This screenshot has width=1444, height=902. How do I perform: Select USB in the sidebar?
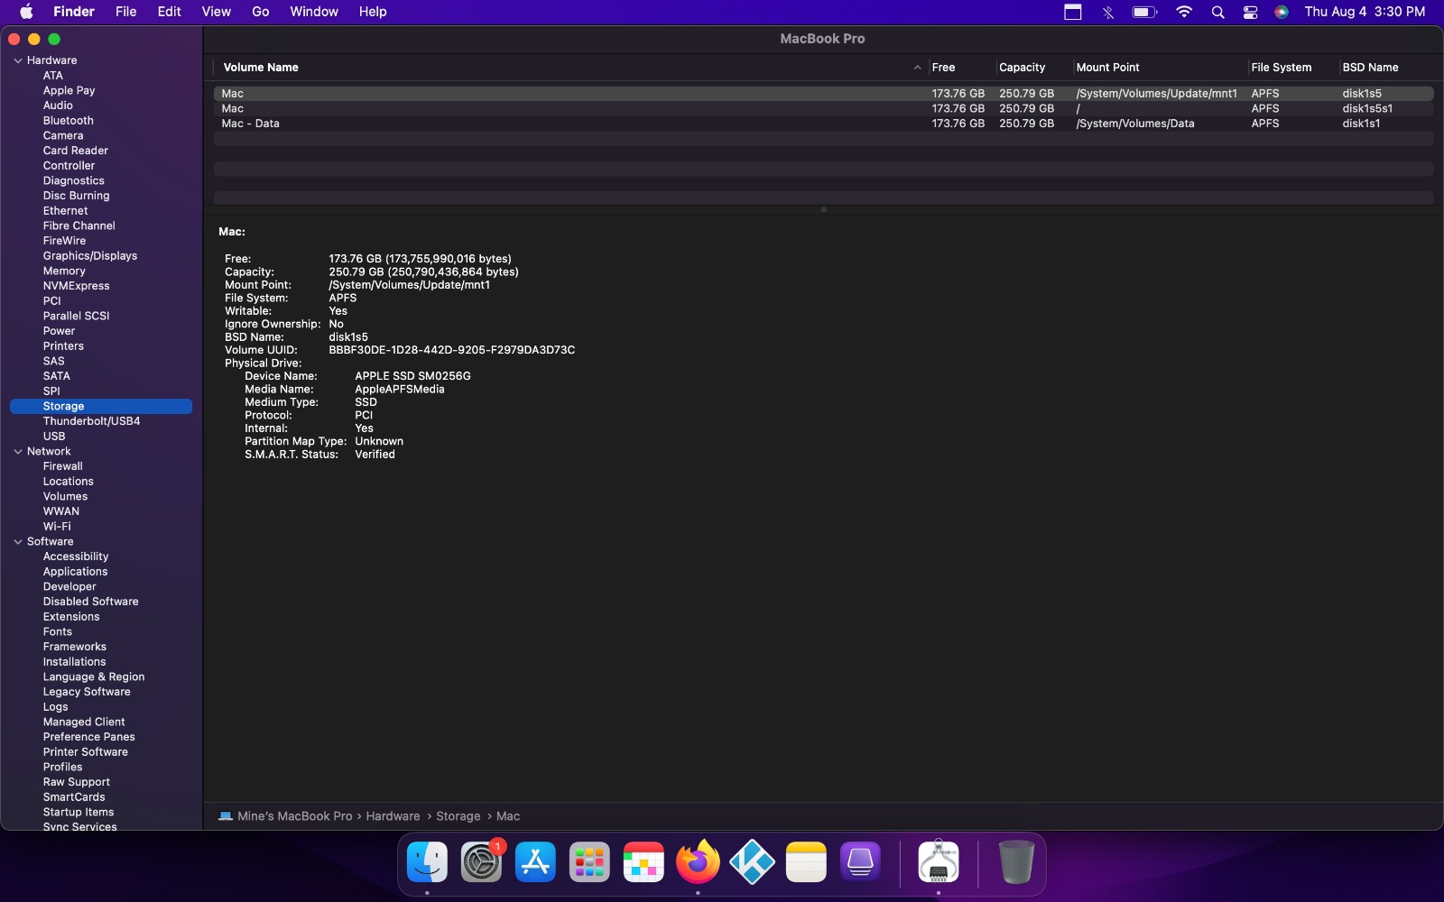pyautogui.click(x=54, y=437)
